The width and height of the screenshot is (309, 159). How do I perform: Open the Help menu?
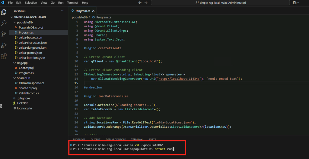(x=85, y=3)
